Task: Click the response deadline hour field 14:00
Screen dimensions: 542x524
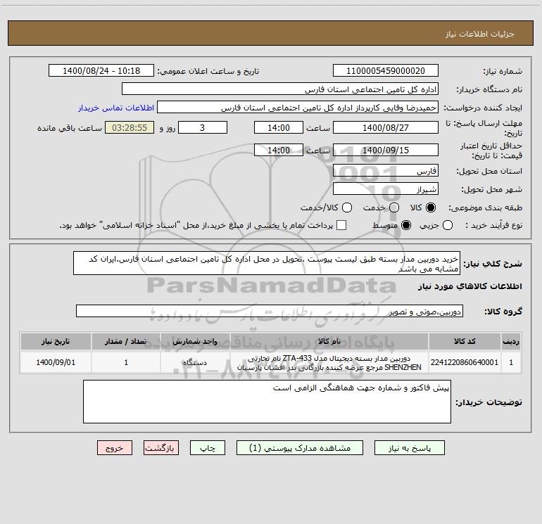Action: 279,127
